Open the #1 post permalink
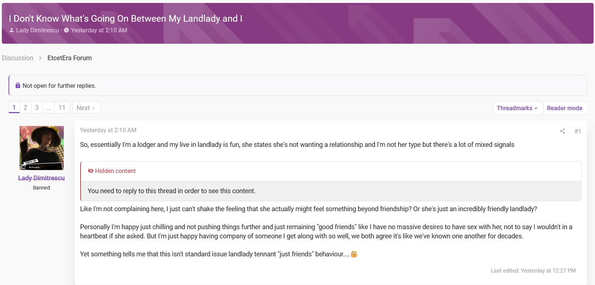This screenshot has width=595, height=285. [578, 131]
